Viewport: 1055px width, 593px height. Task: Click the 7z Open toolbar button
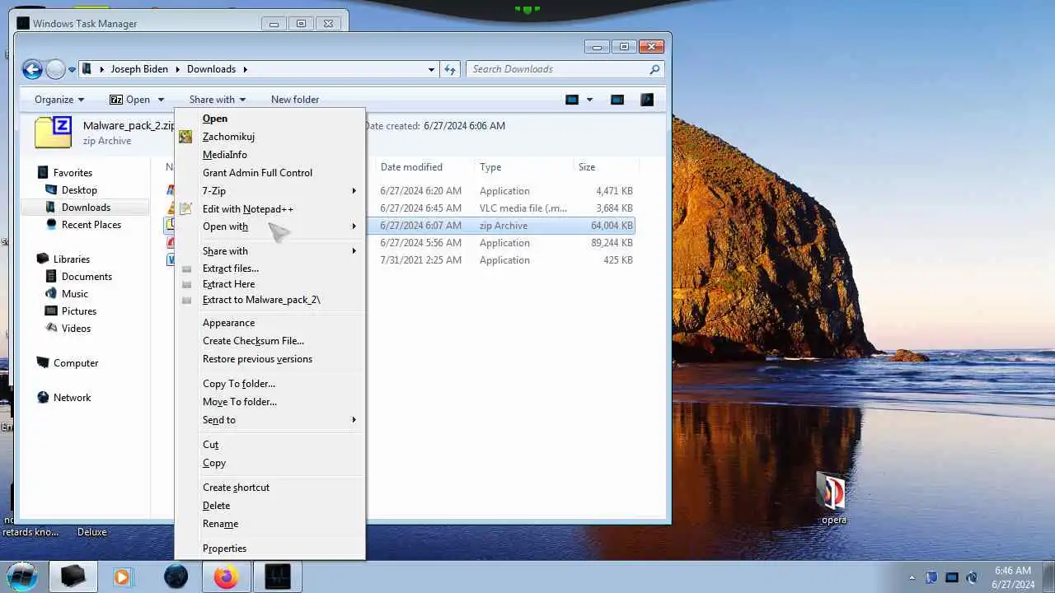pos(129,100)
